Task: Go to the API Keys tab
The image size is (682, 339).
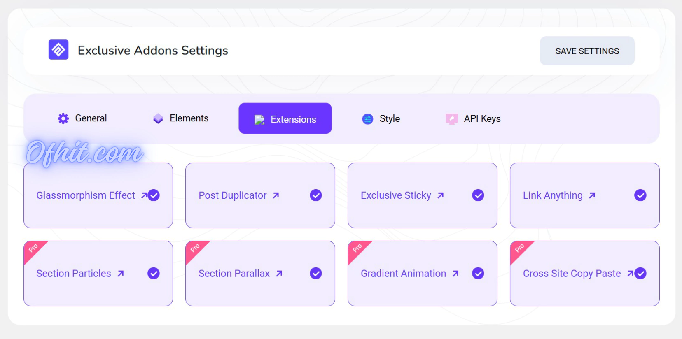Action: [473, 119]
